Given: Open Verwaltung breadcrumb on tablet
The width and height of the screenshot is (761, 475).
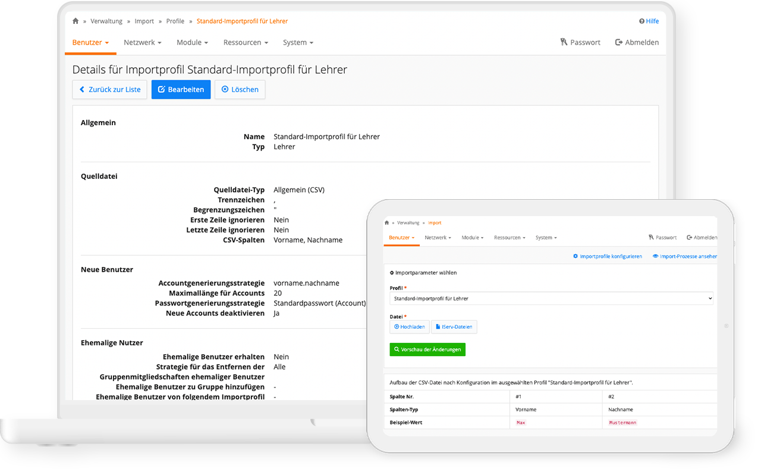Looking at the screenshot, I should pos(408,223).
